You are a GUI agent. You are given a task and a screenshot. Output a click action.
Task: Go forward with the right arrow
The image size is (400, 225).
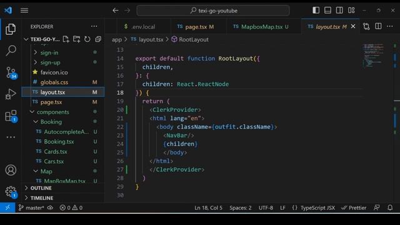(x=127, y=11)
